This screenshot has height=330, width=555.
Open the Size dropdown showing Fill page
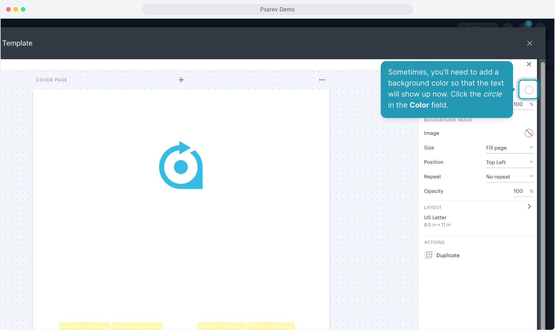coord(509,148)
